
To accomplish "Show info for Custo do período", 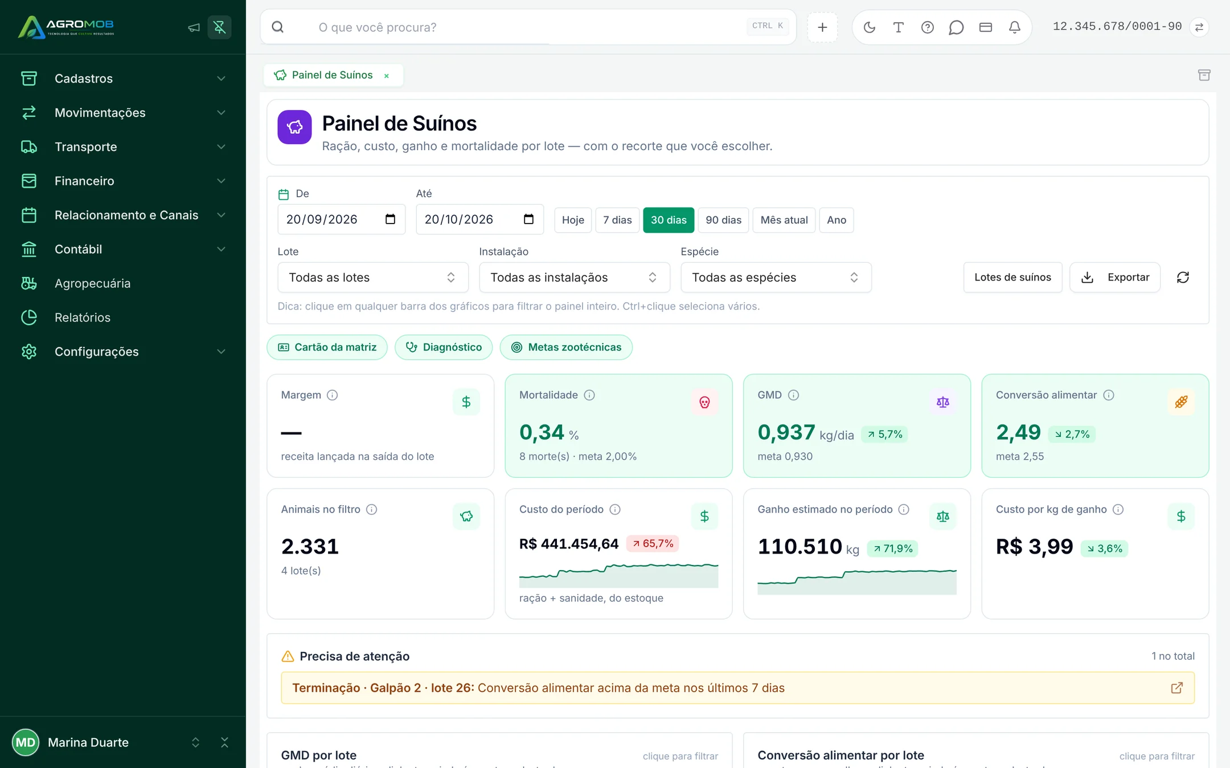I will (615, 509).
